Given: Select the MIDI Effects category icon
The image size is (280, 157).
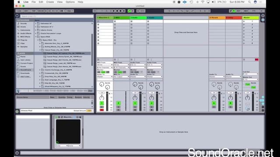Looking at the screenshot, I should coord(18,37).
